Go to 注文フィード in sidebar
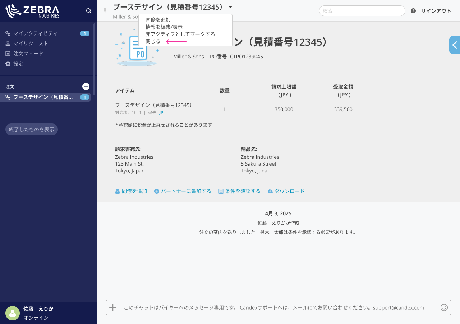Image resolution: width=460 pixels, height=324 pixels. 28,54
